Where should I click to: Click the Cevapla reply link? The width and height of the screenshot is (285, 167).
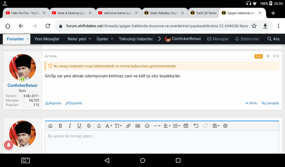point(270,103)
